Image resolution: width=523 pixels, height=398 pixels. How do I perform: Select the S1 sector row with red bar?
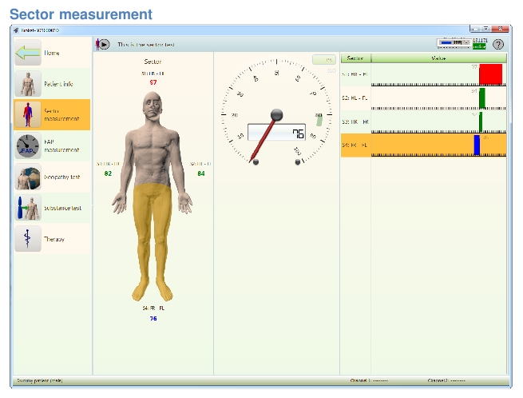point(423,74)
